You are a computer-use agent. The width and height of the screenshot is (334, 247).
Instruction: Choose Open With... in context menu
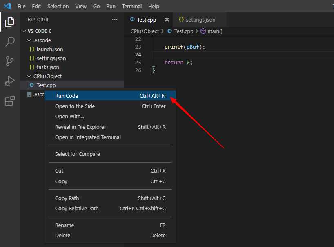tap(110, 116)
